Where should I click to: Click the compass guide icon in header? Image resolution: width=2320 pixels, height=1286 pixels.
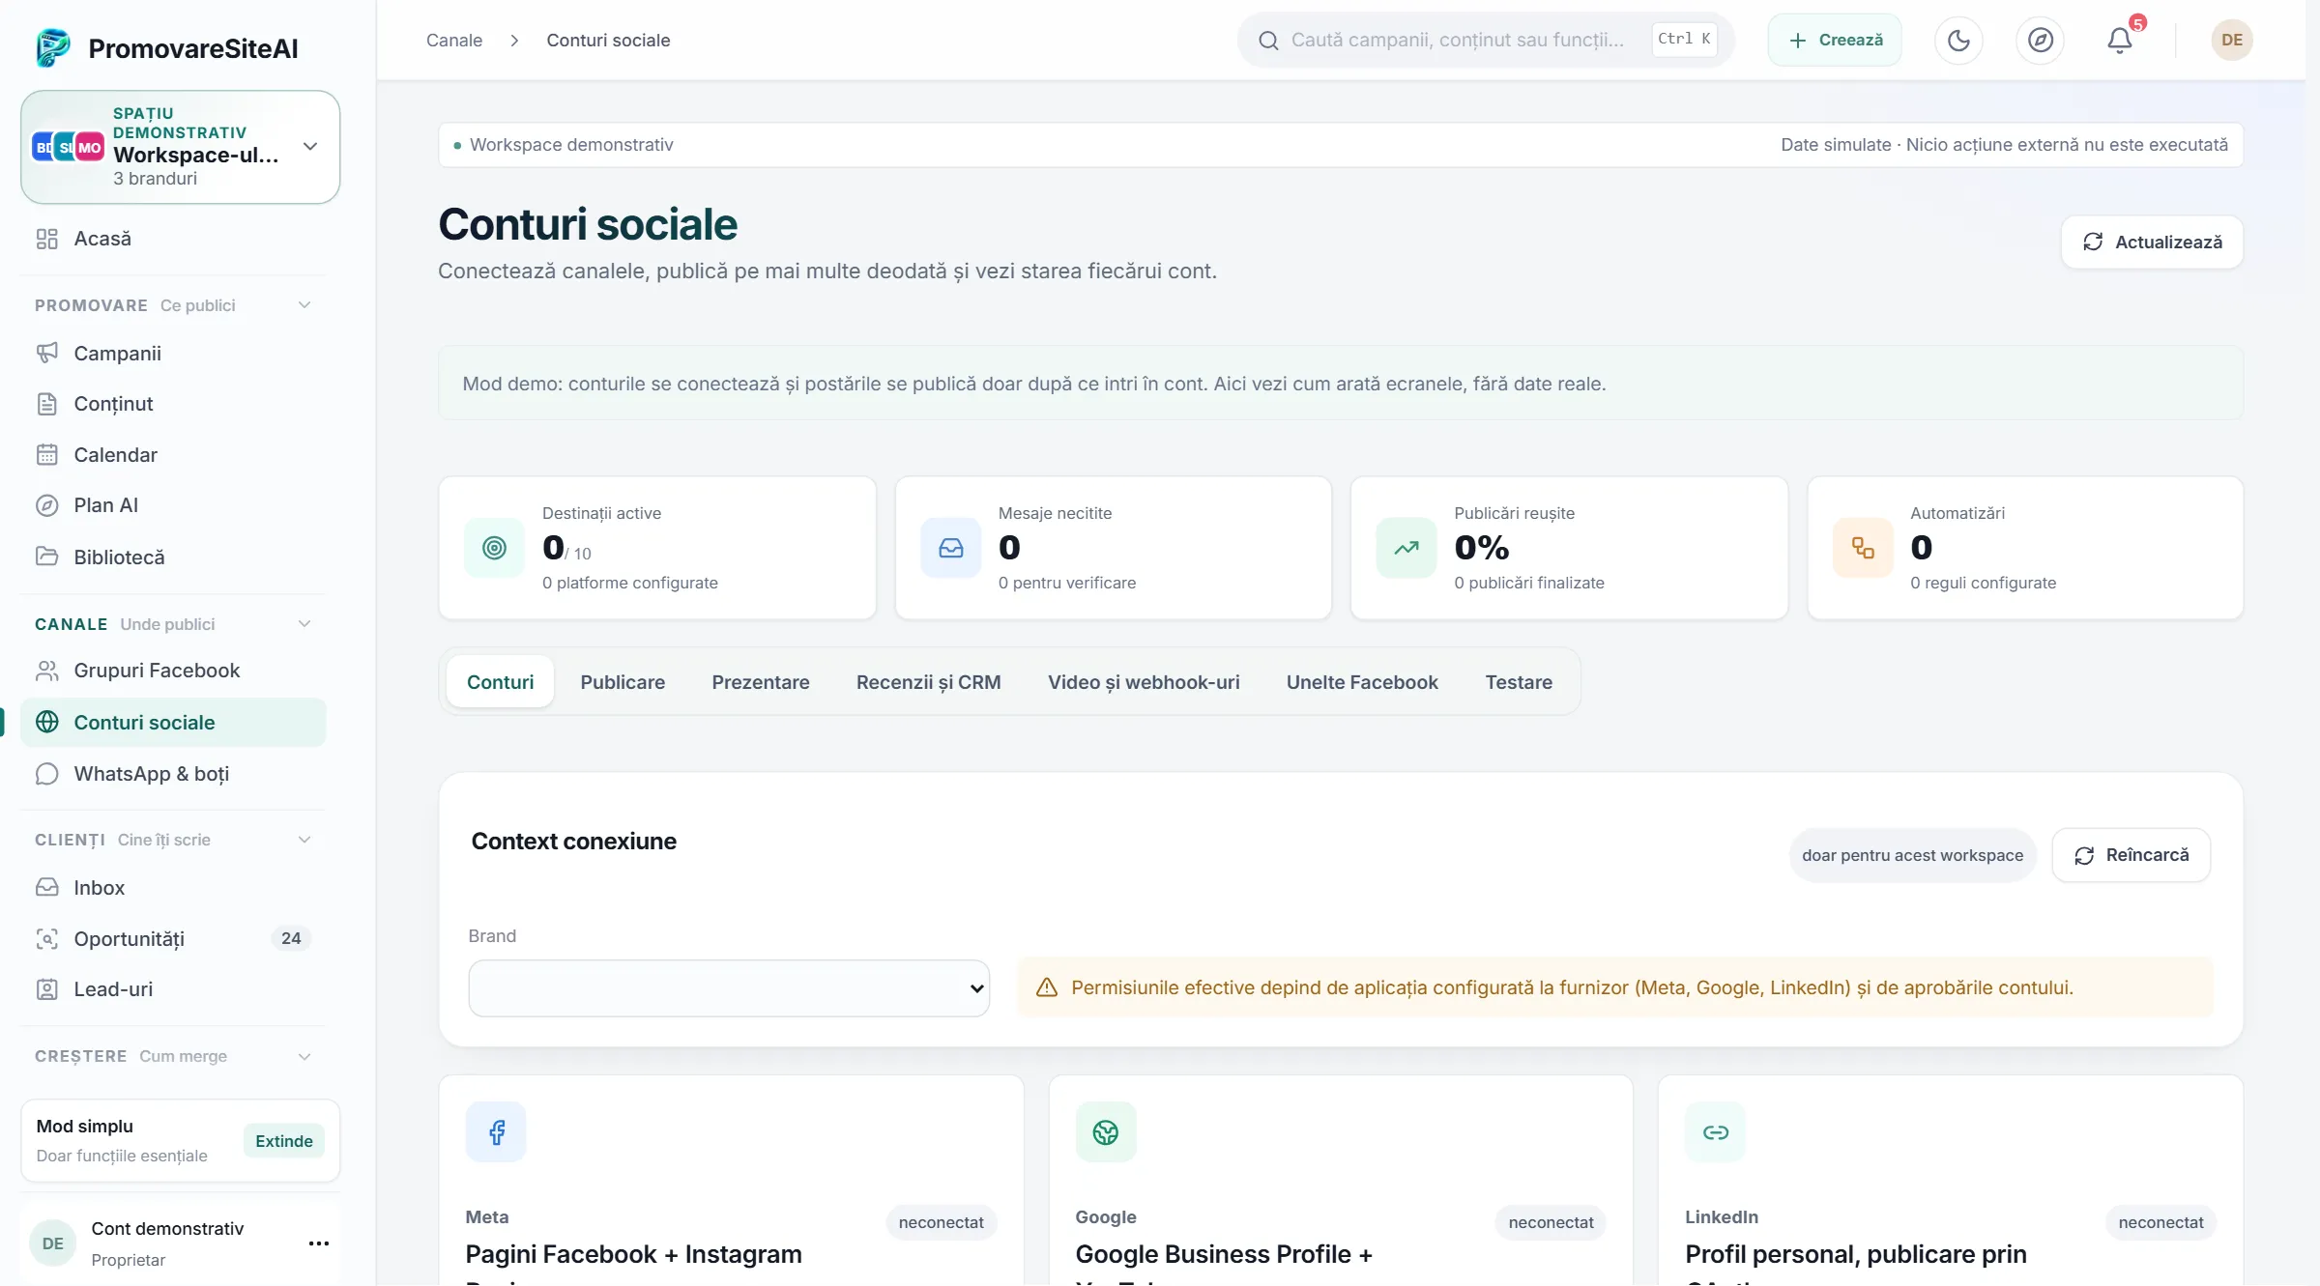point(2040,40)
